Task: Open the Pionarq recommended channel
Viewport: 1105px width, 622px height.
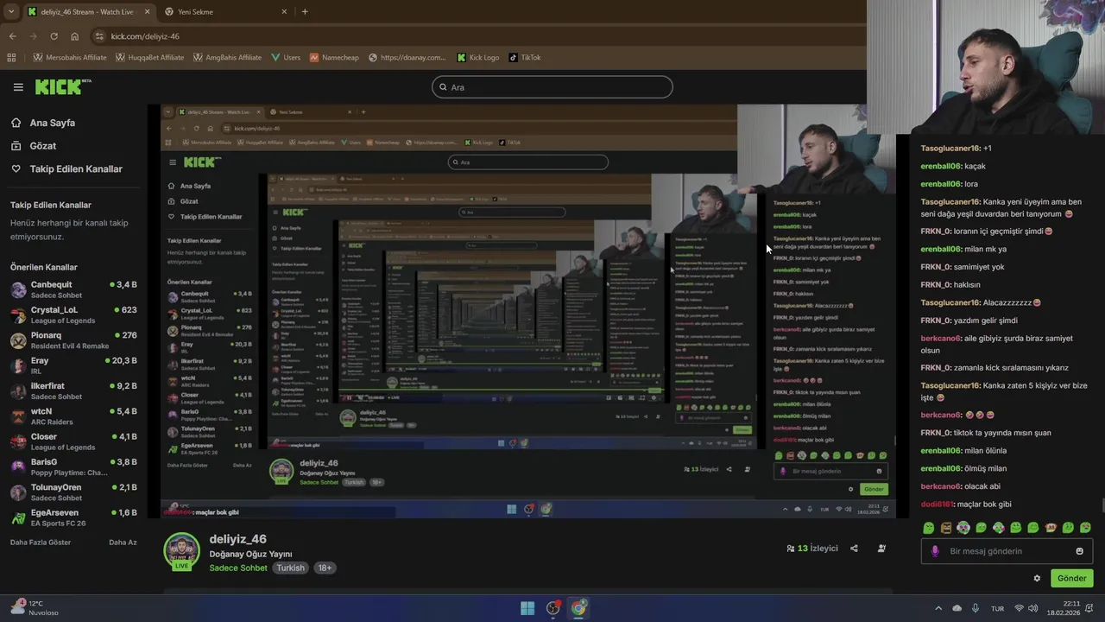Action: click(73, 340)
